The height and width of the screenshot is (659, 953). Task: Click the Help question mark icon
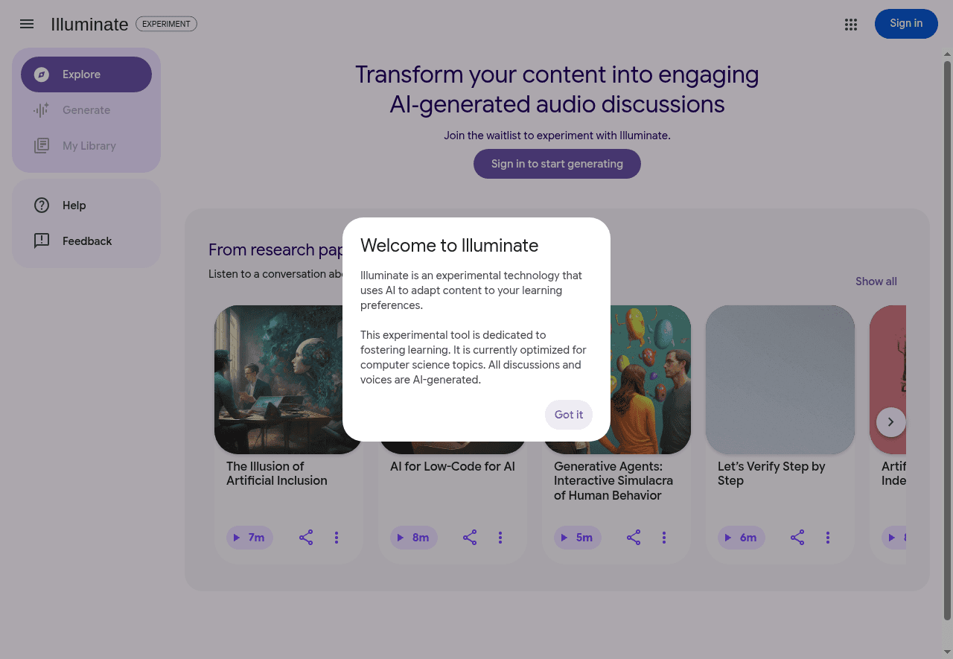click(x=42, y=206)
